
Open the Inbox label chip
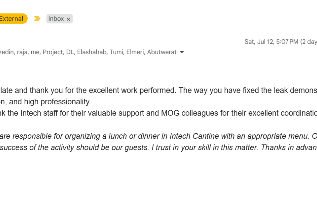coord(56,19)
